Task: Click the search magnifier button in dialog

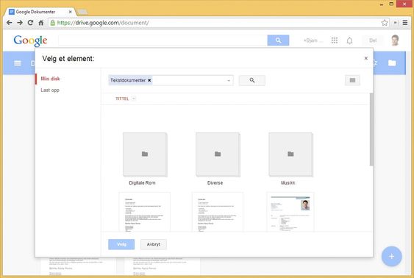Action: (252, 80)
